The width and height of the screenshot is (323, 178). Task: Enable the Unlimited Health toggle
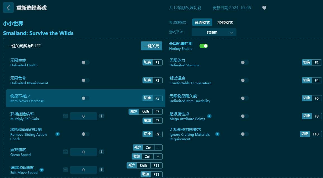click(x=85, y=62)
